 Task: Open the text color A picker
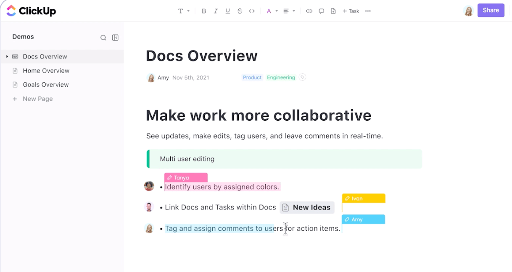click(269, 11)
